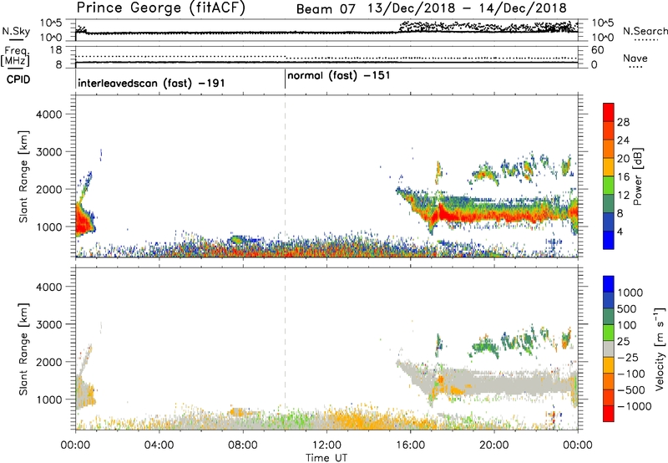
Task: Click the '16:00' time axis tick
Action: click(410, 445)
